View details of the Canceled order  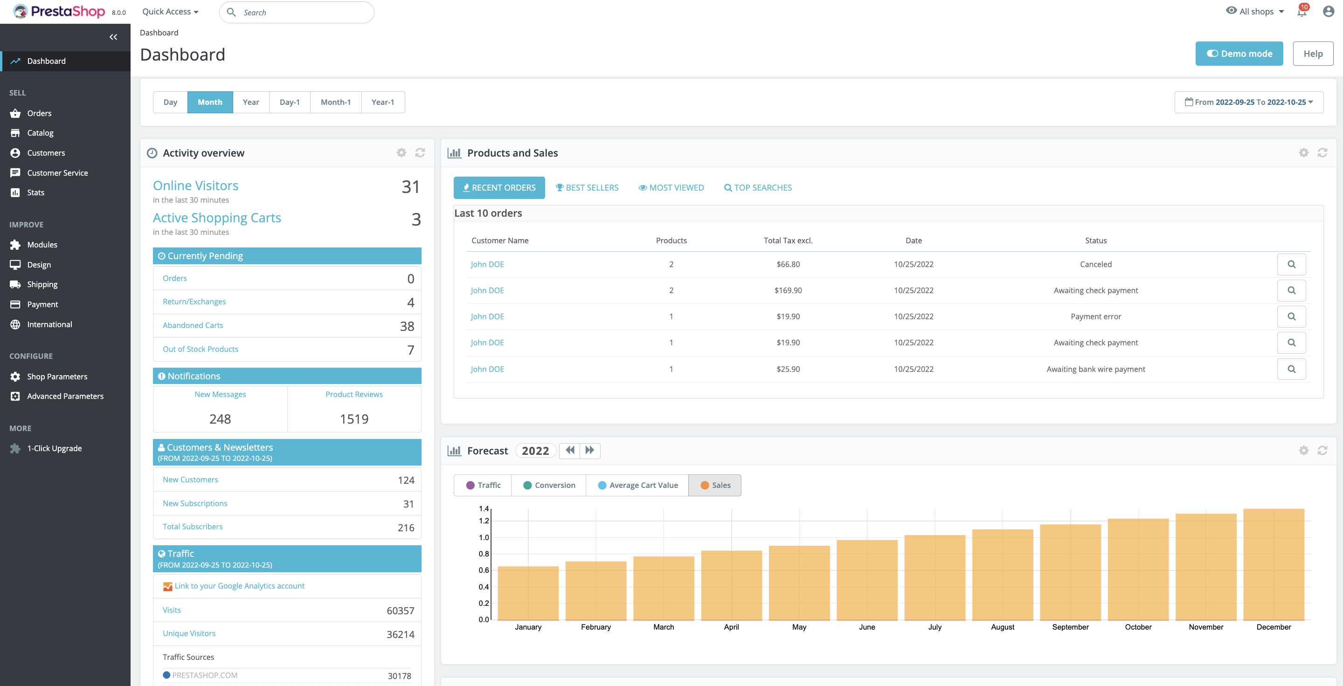pos(1291,264)
